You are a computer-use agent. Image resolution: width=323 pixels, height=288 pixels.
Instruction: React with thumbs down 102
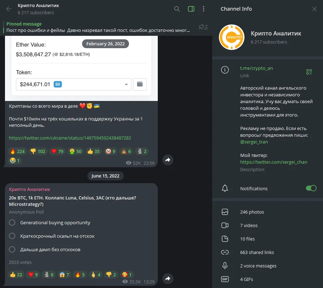point(38,151)
